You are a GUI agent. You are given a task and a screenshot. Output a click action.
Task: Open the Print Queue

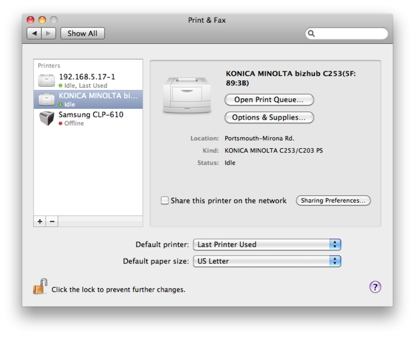[269, 100]
